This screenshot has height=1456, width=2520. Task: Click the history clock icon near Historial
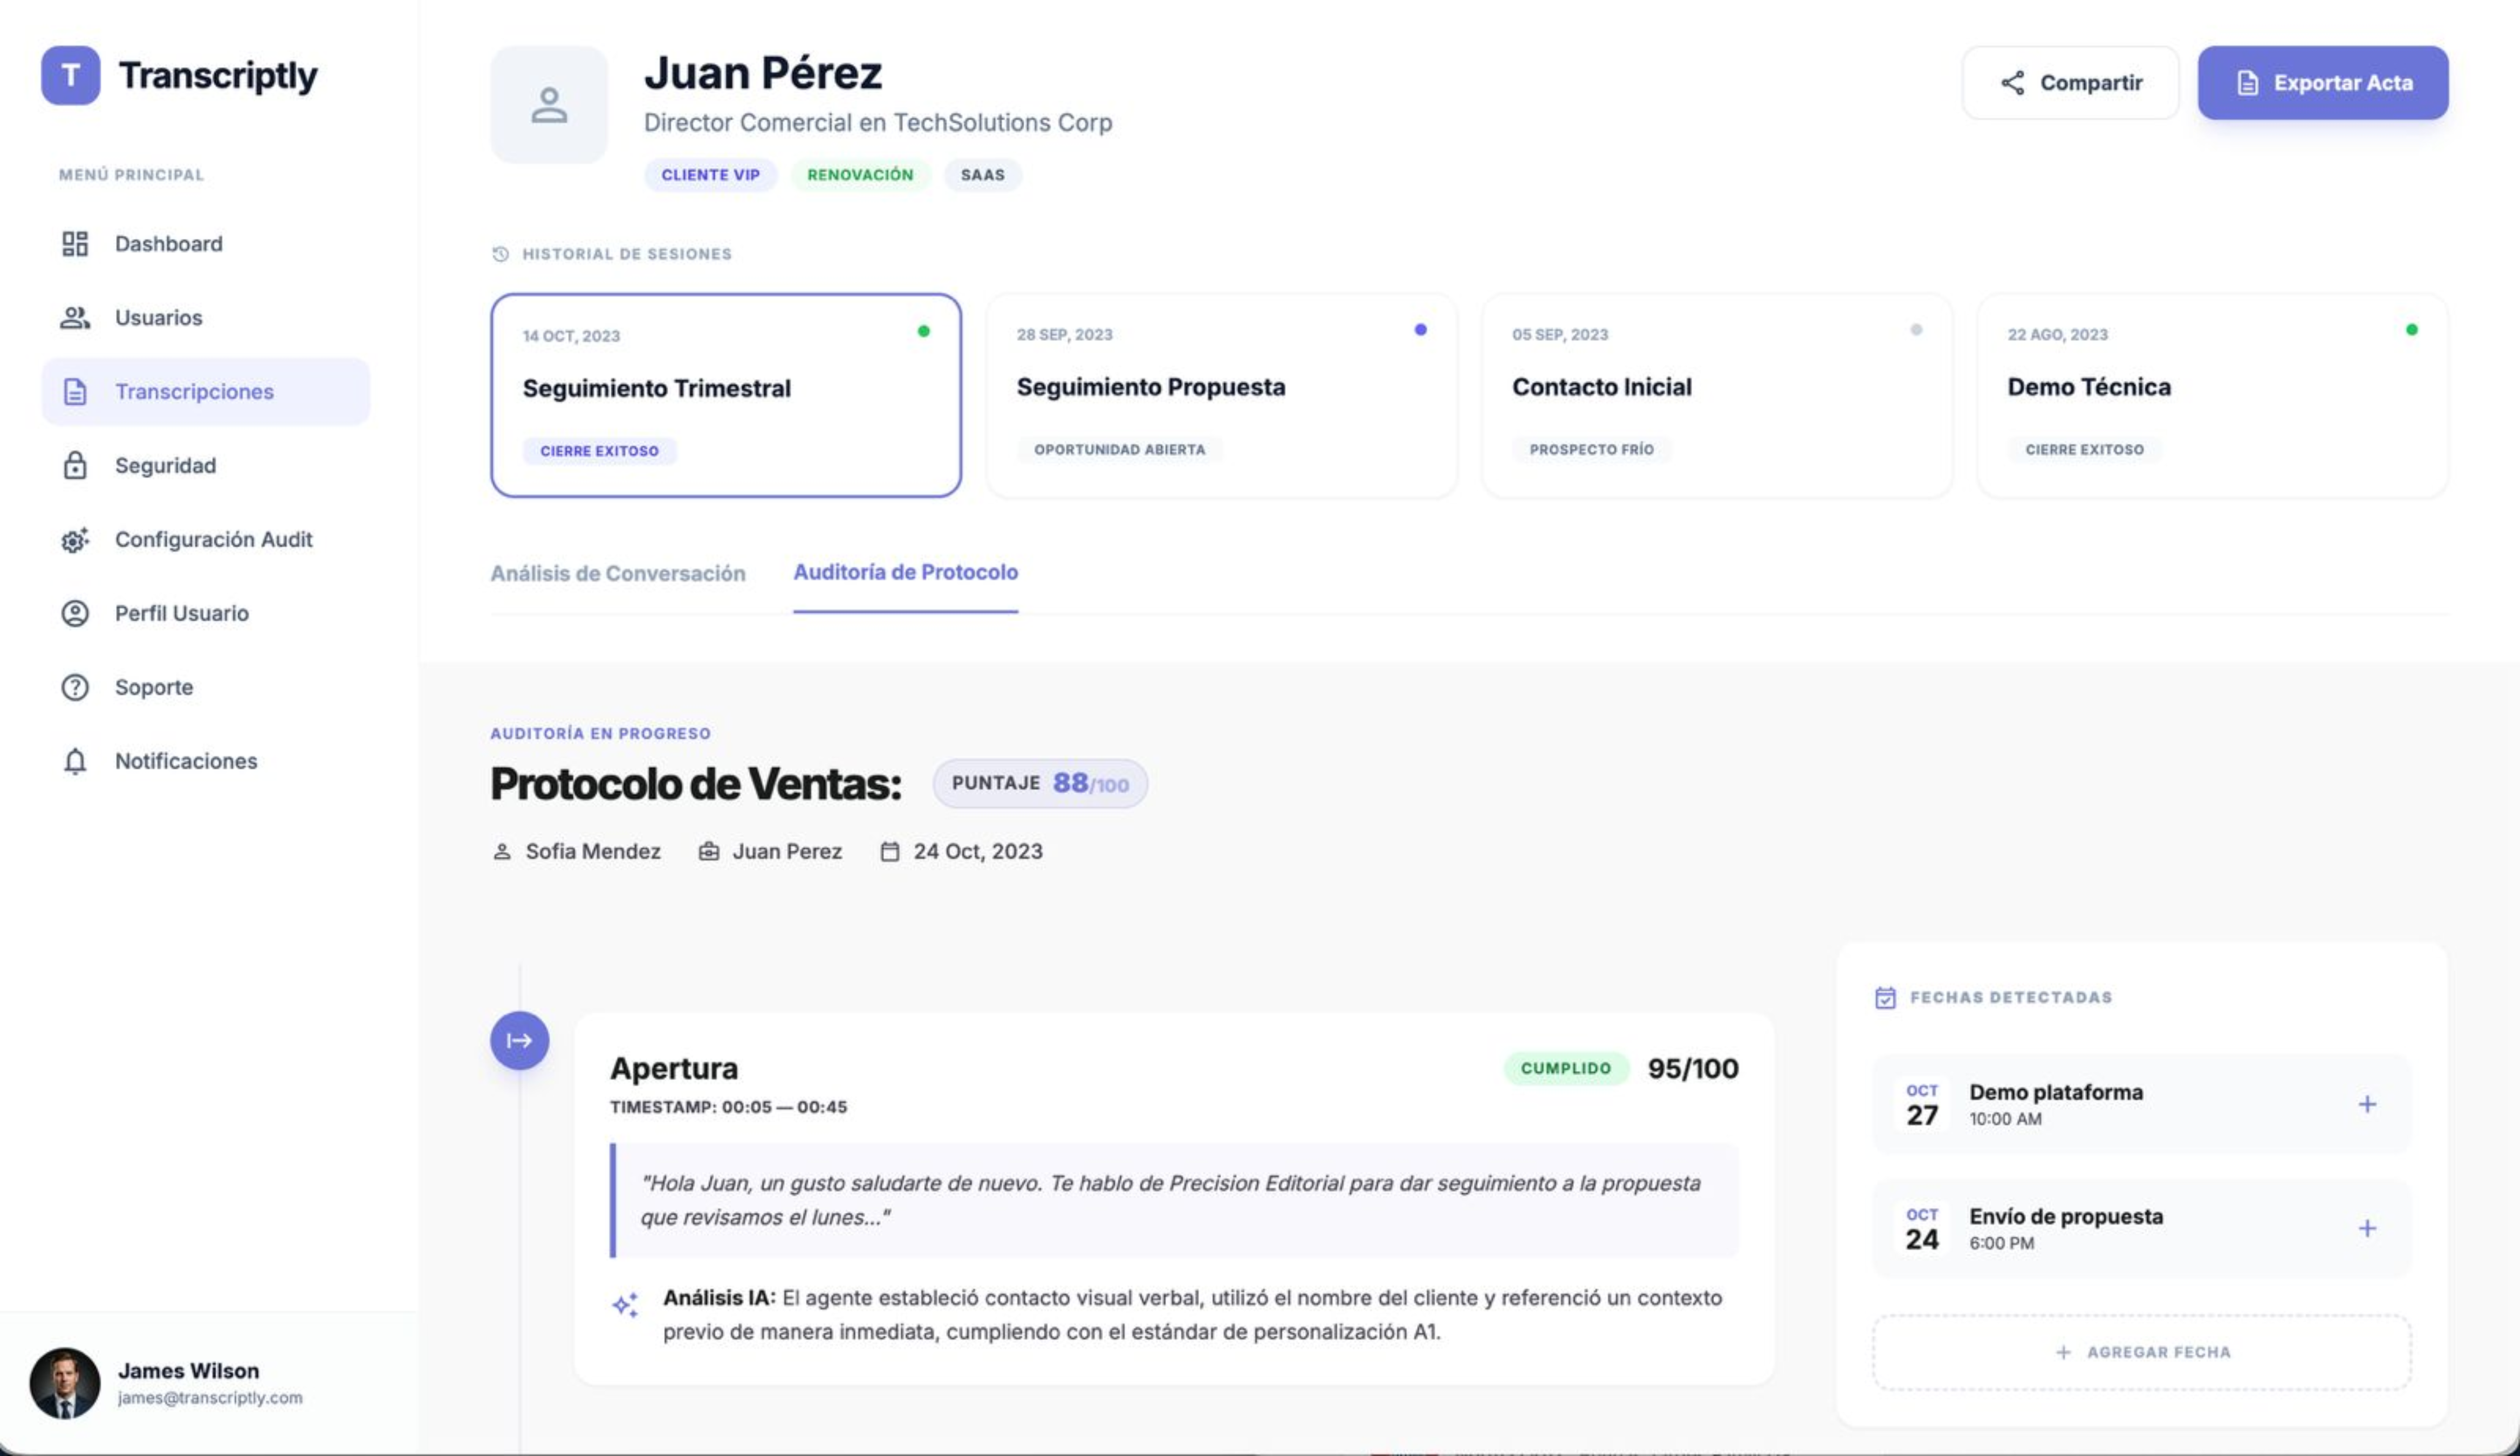[x=501, y=254]
